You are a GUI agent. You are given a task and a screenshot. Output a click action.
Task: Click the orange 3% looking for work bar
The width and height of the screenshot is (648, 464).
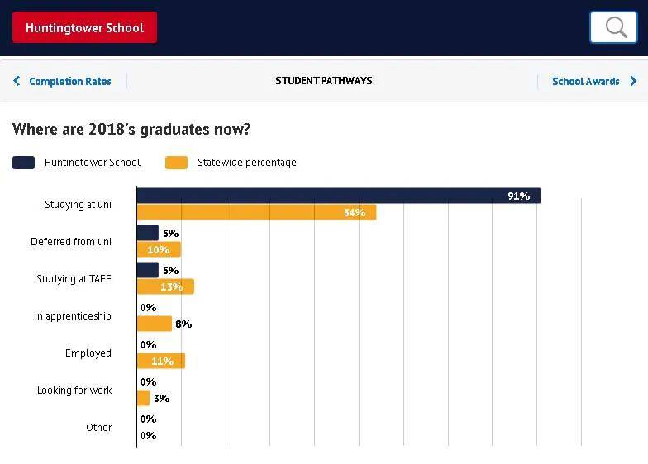(x=144, y=398)
